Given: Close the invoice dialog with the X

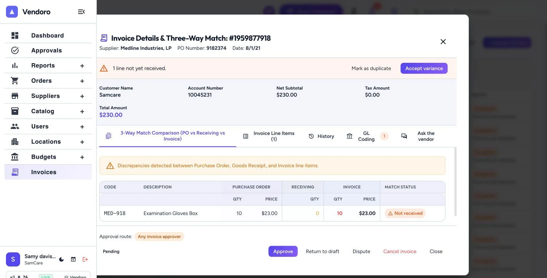Looking at the screenshot, I should click(x=443, y=42).
